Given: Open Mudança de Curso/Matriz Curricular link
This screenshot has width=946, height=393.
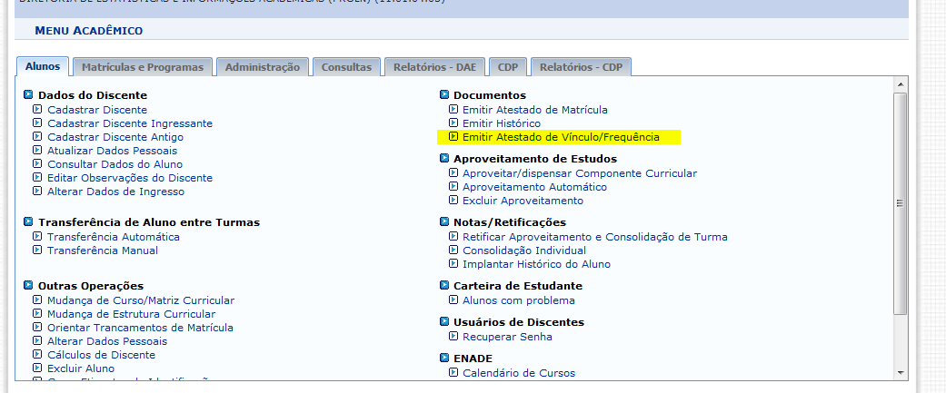Looking at the screenshot, I should tap(141, 300).
